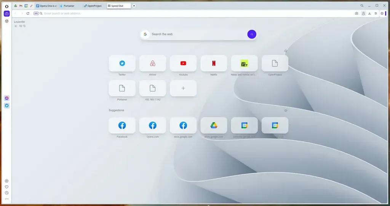Open the Opera.com suggestion tile

point(153,125)
